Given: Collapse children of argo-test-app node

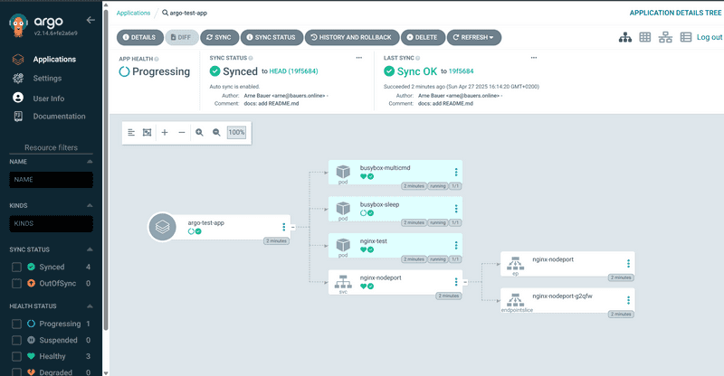Looking at the screenshot, I should 292,227.
